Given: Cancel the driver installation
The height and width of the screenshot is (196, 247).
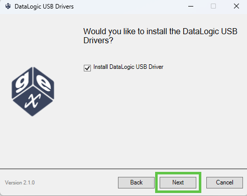Looking at the screenshot, I should [x=224, y=182].
